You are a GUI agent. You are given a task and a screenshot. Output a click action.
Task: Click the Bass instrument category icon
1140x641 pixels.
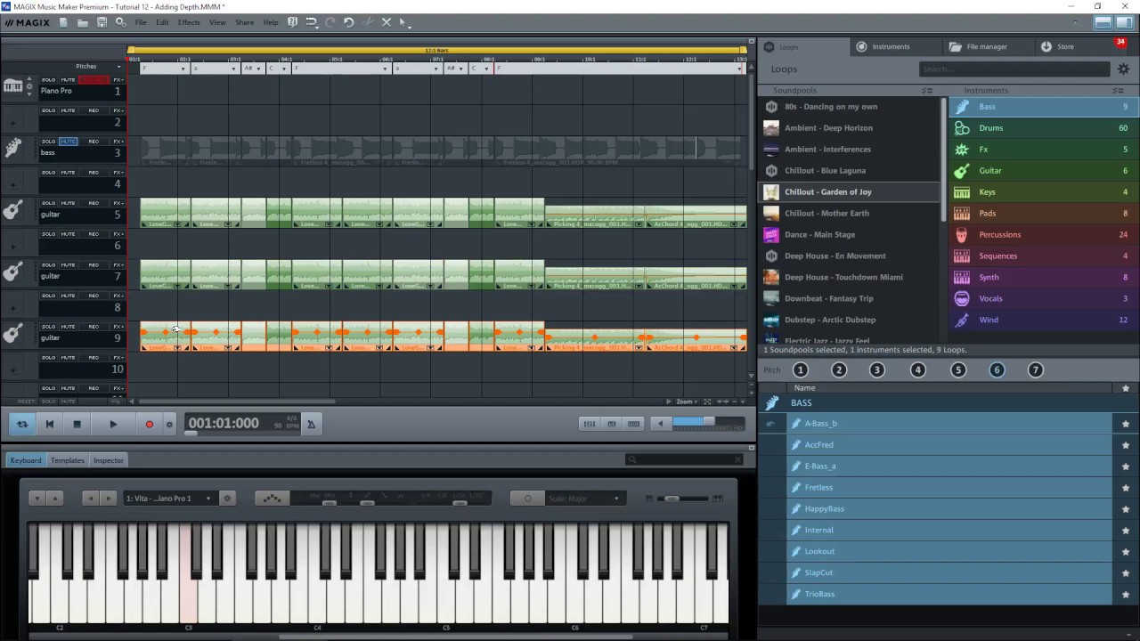pos(962,107)
